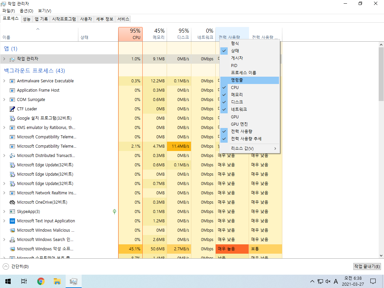Image resolution: width=384 pixels, height=288 pixels.
Task: Expand the COM Surrogate row
Action: (4, 100)
